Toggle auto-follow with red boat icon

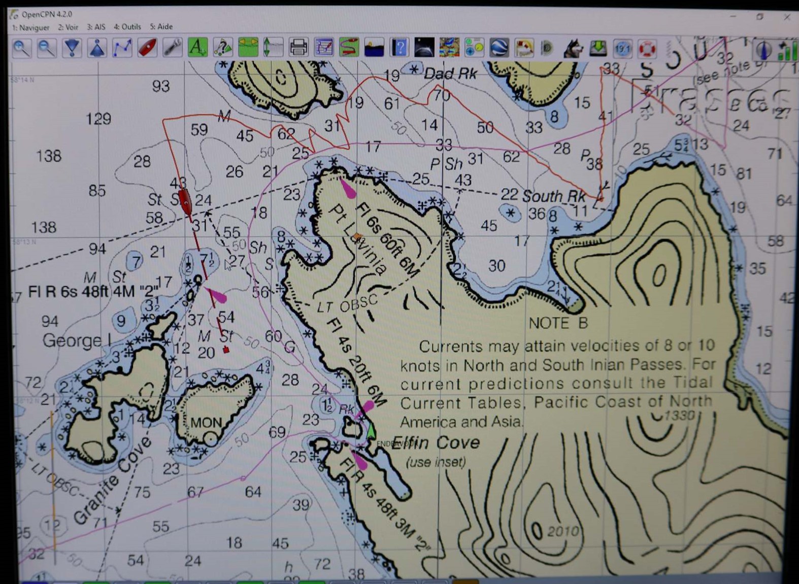[x=147, y=48]
